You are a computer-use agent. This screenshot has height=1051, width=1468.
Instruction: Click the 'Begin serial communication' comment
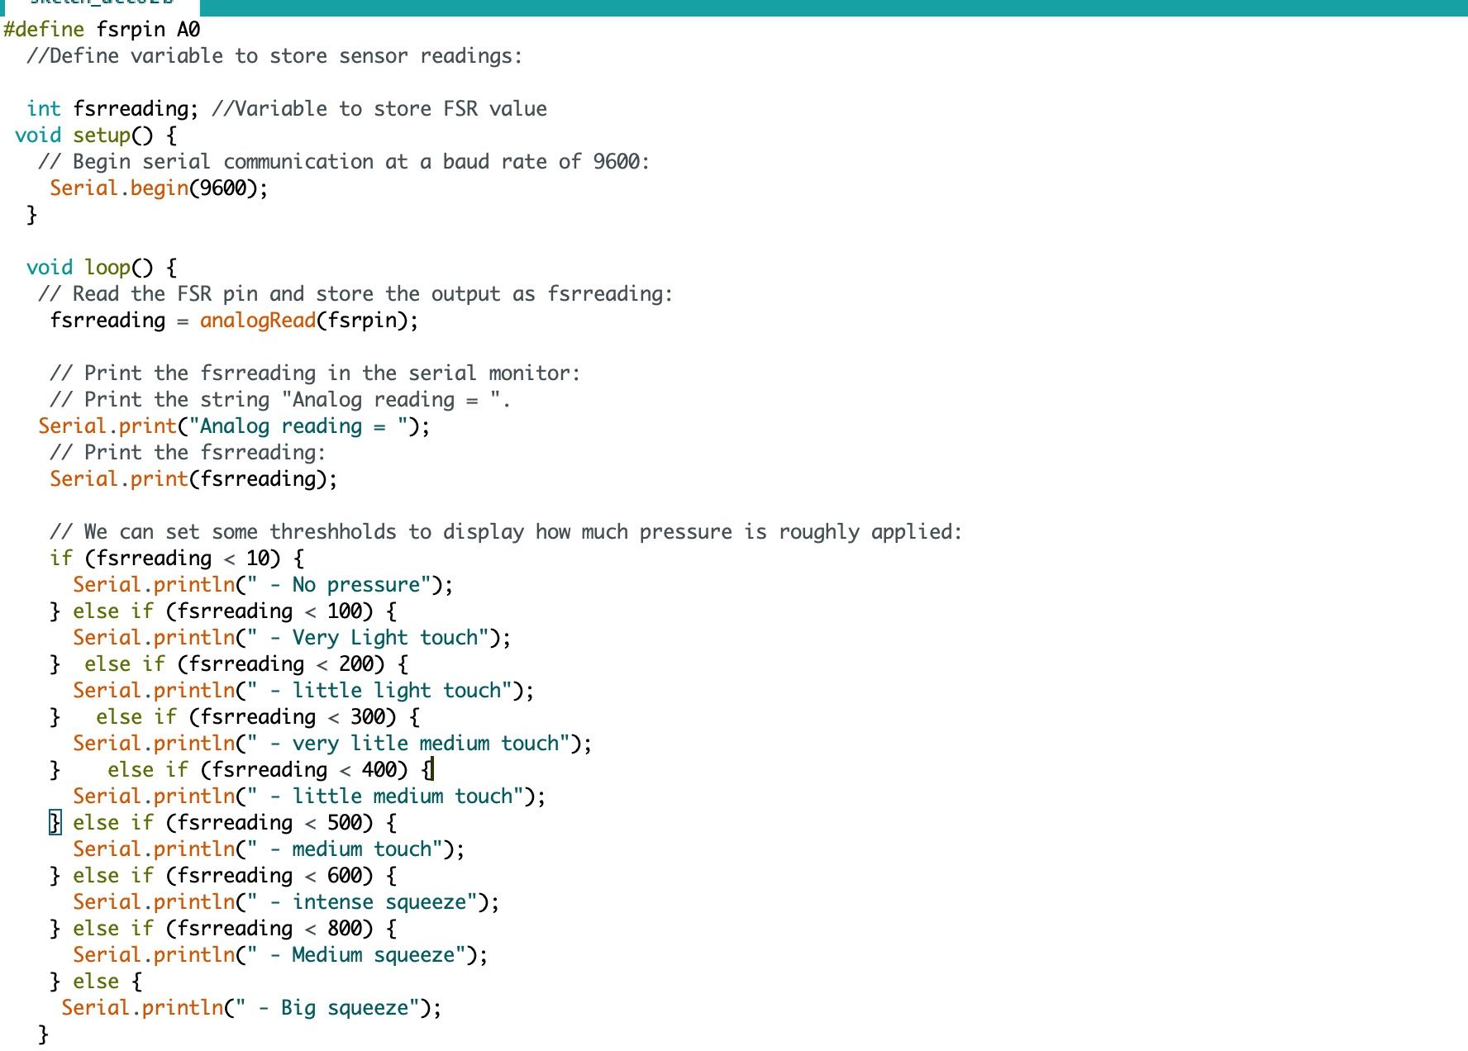pos(344,162)
